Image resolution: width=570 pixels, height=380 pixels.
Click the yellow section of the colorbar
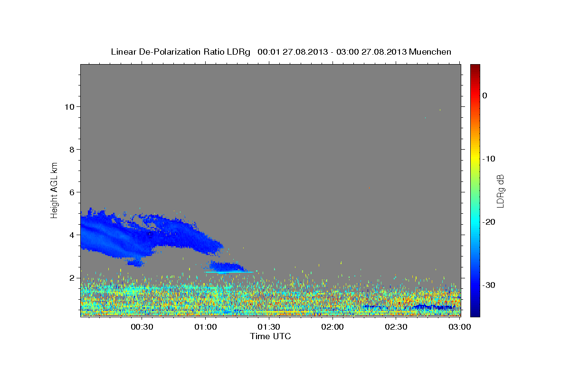click(475, 159)
